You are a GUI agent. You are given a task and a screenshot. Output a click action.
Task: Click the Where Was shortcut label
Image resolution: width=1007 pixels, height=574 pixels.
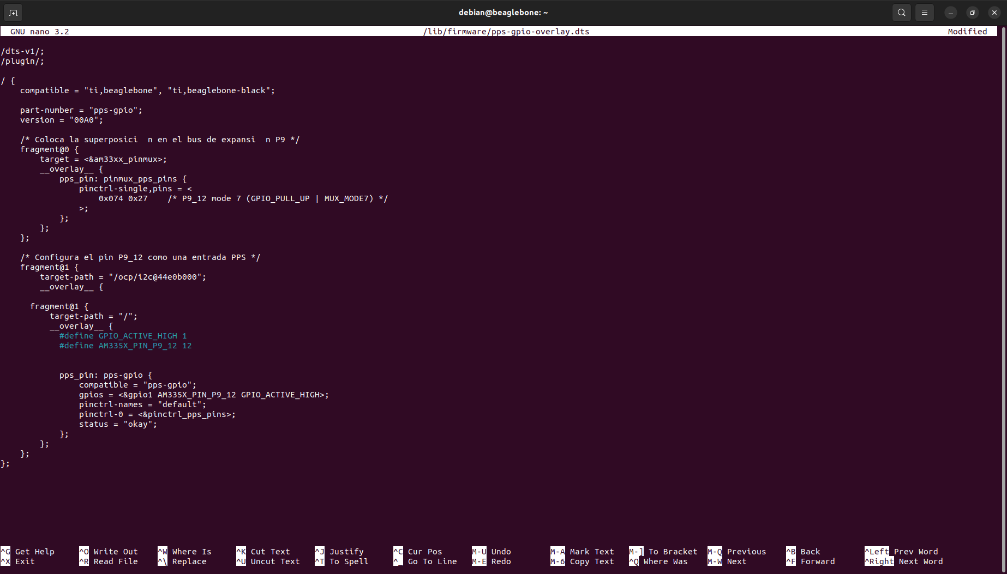coord(666,561)
